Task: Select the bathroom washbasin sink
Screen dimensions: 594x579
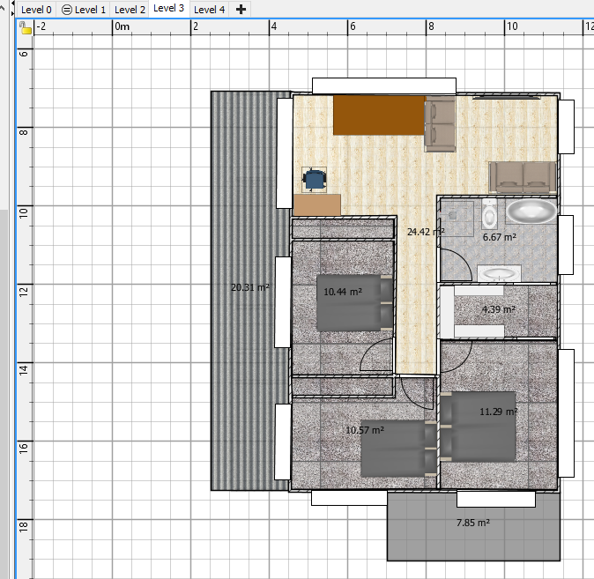Action: [x=501, y=273]
